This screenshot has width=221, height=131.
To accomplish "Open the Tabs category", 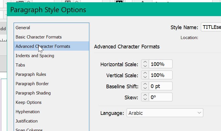I will click(x=20, y=65).
